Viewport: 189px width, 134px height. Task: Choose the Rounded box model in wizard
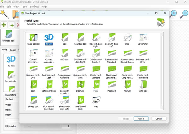[x=80, y=39]
